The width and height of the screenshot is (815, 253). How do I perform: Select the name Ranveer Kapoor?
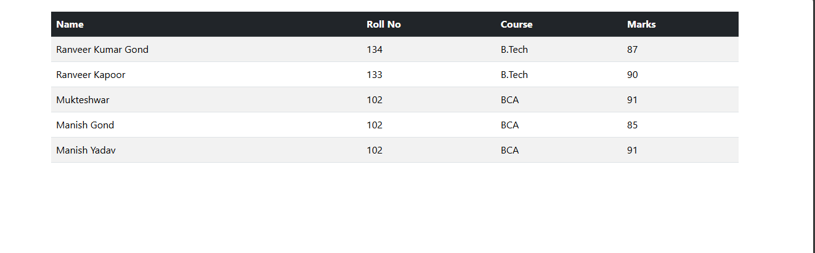[91, 75]
